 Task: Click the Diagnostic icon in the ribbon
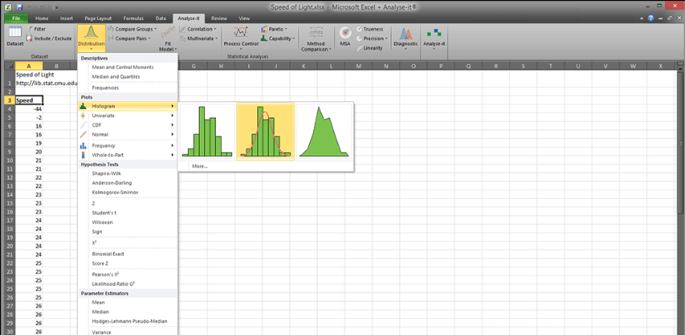point(406,37)
